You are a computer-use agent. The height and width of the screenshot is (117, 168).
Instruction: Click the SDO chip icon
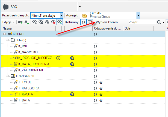coord(5,7)
